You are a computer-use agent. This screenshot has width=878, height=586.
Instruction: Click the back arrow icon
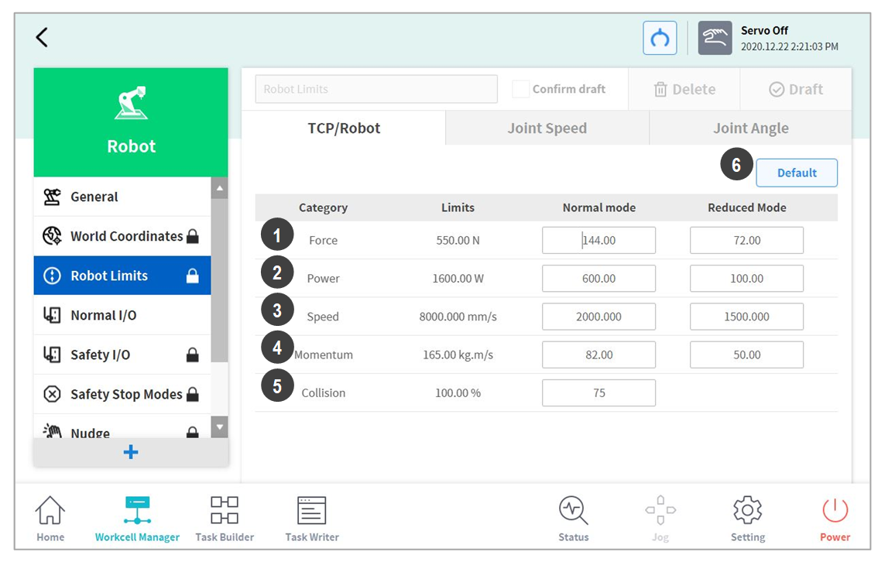(x=42, y=37)
